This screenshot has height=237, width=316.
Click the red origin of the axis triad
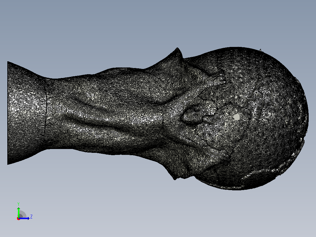18,219
